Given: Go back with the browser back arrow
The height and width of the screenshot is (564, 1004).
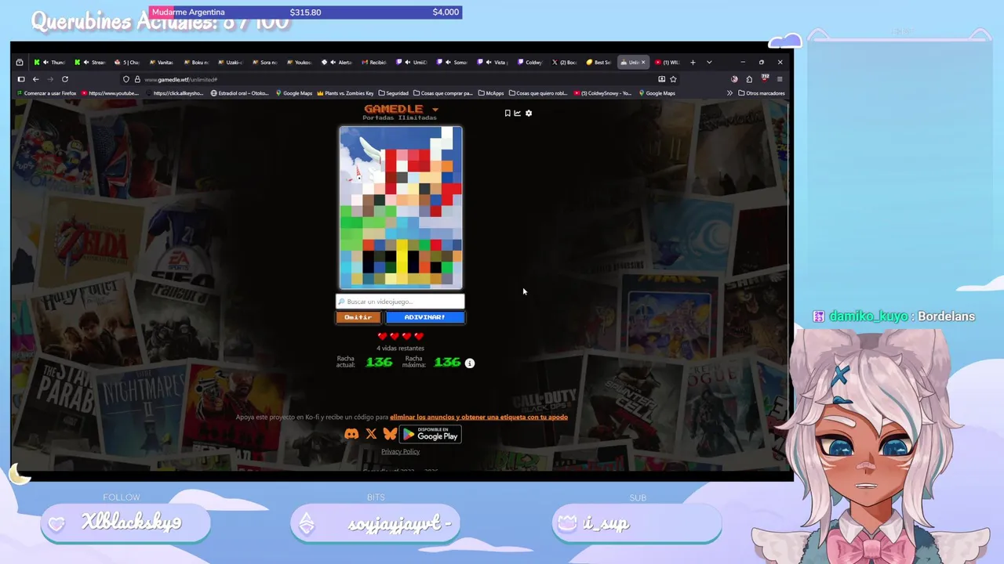Looking at the screenshot, I should coord(35,79).
